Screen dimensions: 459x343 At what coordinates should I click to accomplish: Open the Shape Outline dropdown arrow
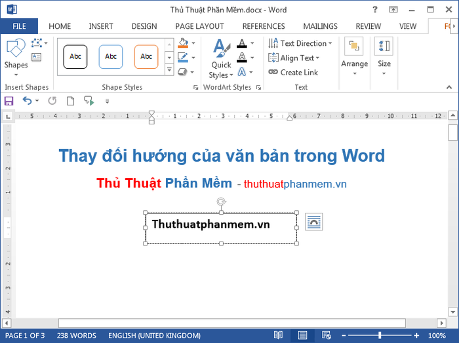[193, 58]
